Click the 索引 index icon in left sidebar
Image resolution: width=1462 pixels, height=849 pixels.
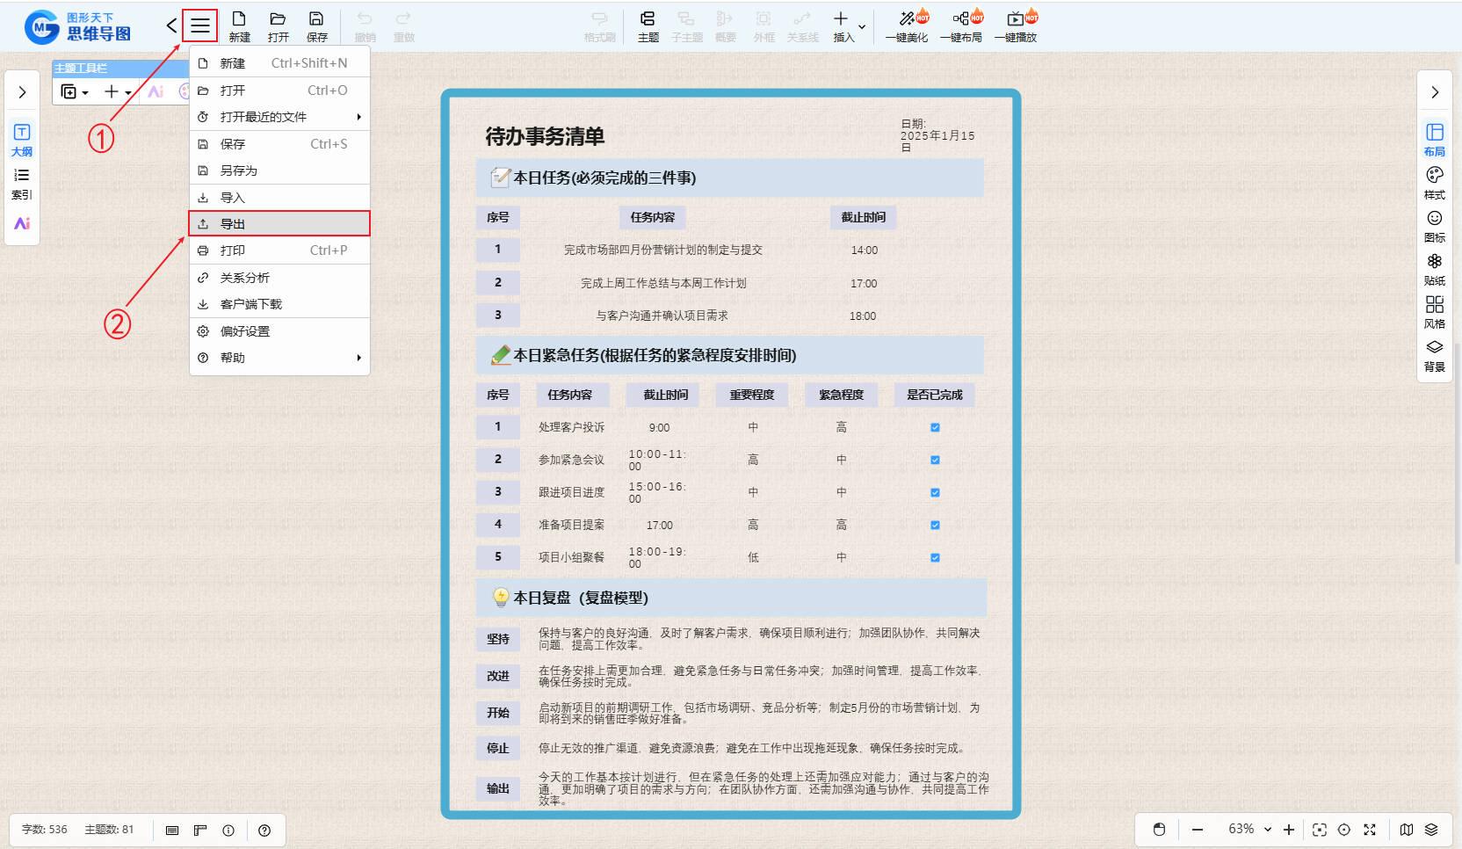pyautogui.click(x=22, y=183)
